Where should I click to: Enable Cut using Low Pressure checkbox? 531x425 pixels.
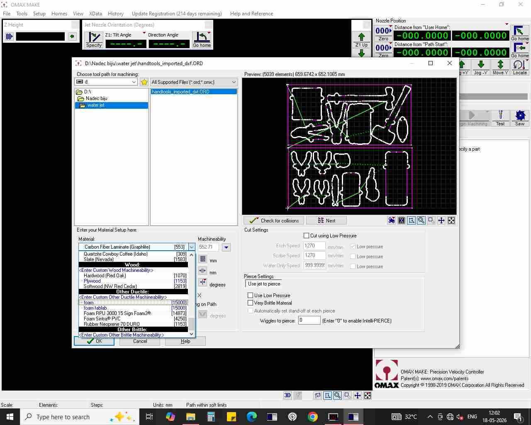307,236
